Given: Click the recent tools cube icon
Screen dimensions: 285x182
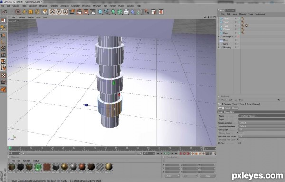Looking at the screenshot, I should point(45,12).
